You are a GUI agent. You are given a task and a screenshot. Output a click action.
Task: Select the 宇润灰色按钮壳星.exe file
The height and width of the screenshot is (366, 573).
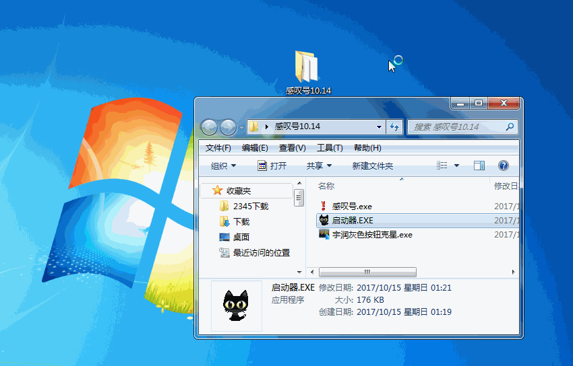[371, 235]
